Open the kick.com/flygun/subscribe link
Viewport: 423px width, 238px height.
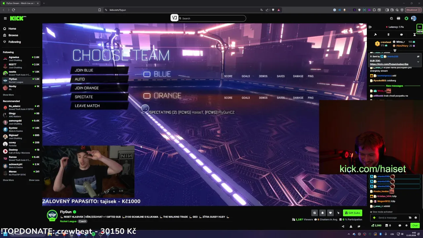coord(389,64)
